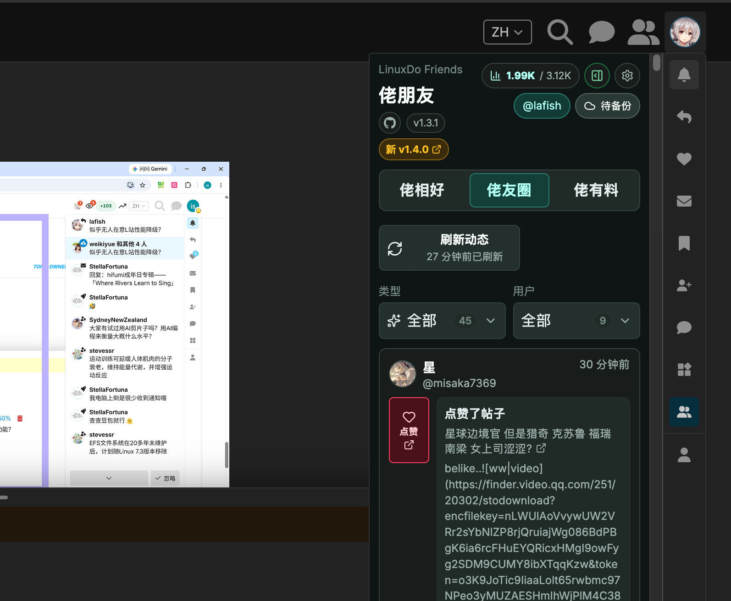The width and height of the screenshot is (731, 601).
Task: Click the 用户 filter label
Action: 524,291
